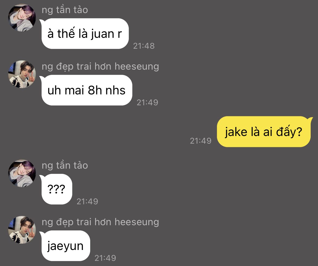Tap purple-haired avatar next to '???' message
This screenshot has width=318, height=266.
22,173
